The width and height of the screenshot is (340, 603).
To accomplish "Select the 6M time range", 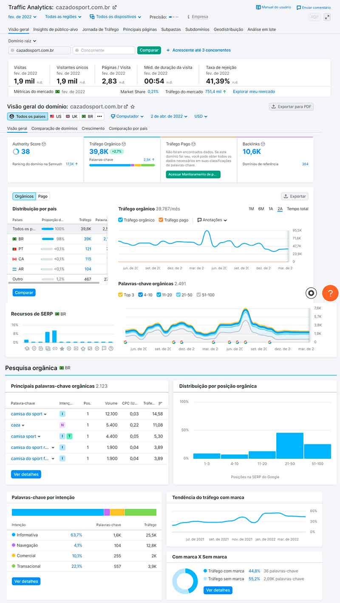I will 261,209.
